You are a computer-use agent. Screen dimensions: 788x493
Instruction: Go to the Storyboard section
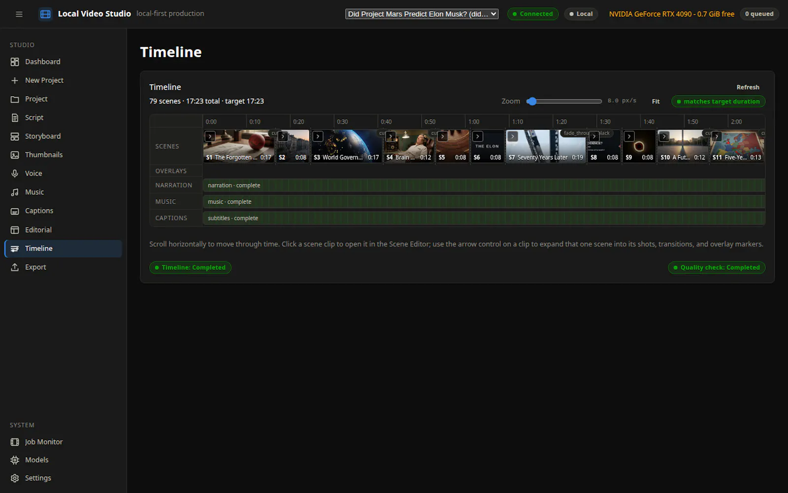pyautogui.click(x=63, y=137)
